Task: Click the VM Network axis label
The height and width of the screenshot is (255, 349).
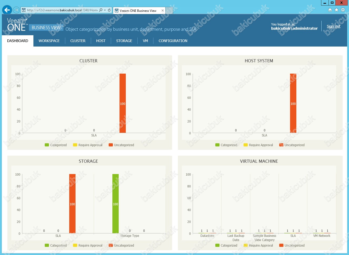Action: [x=322, y=236]
